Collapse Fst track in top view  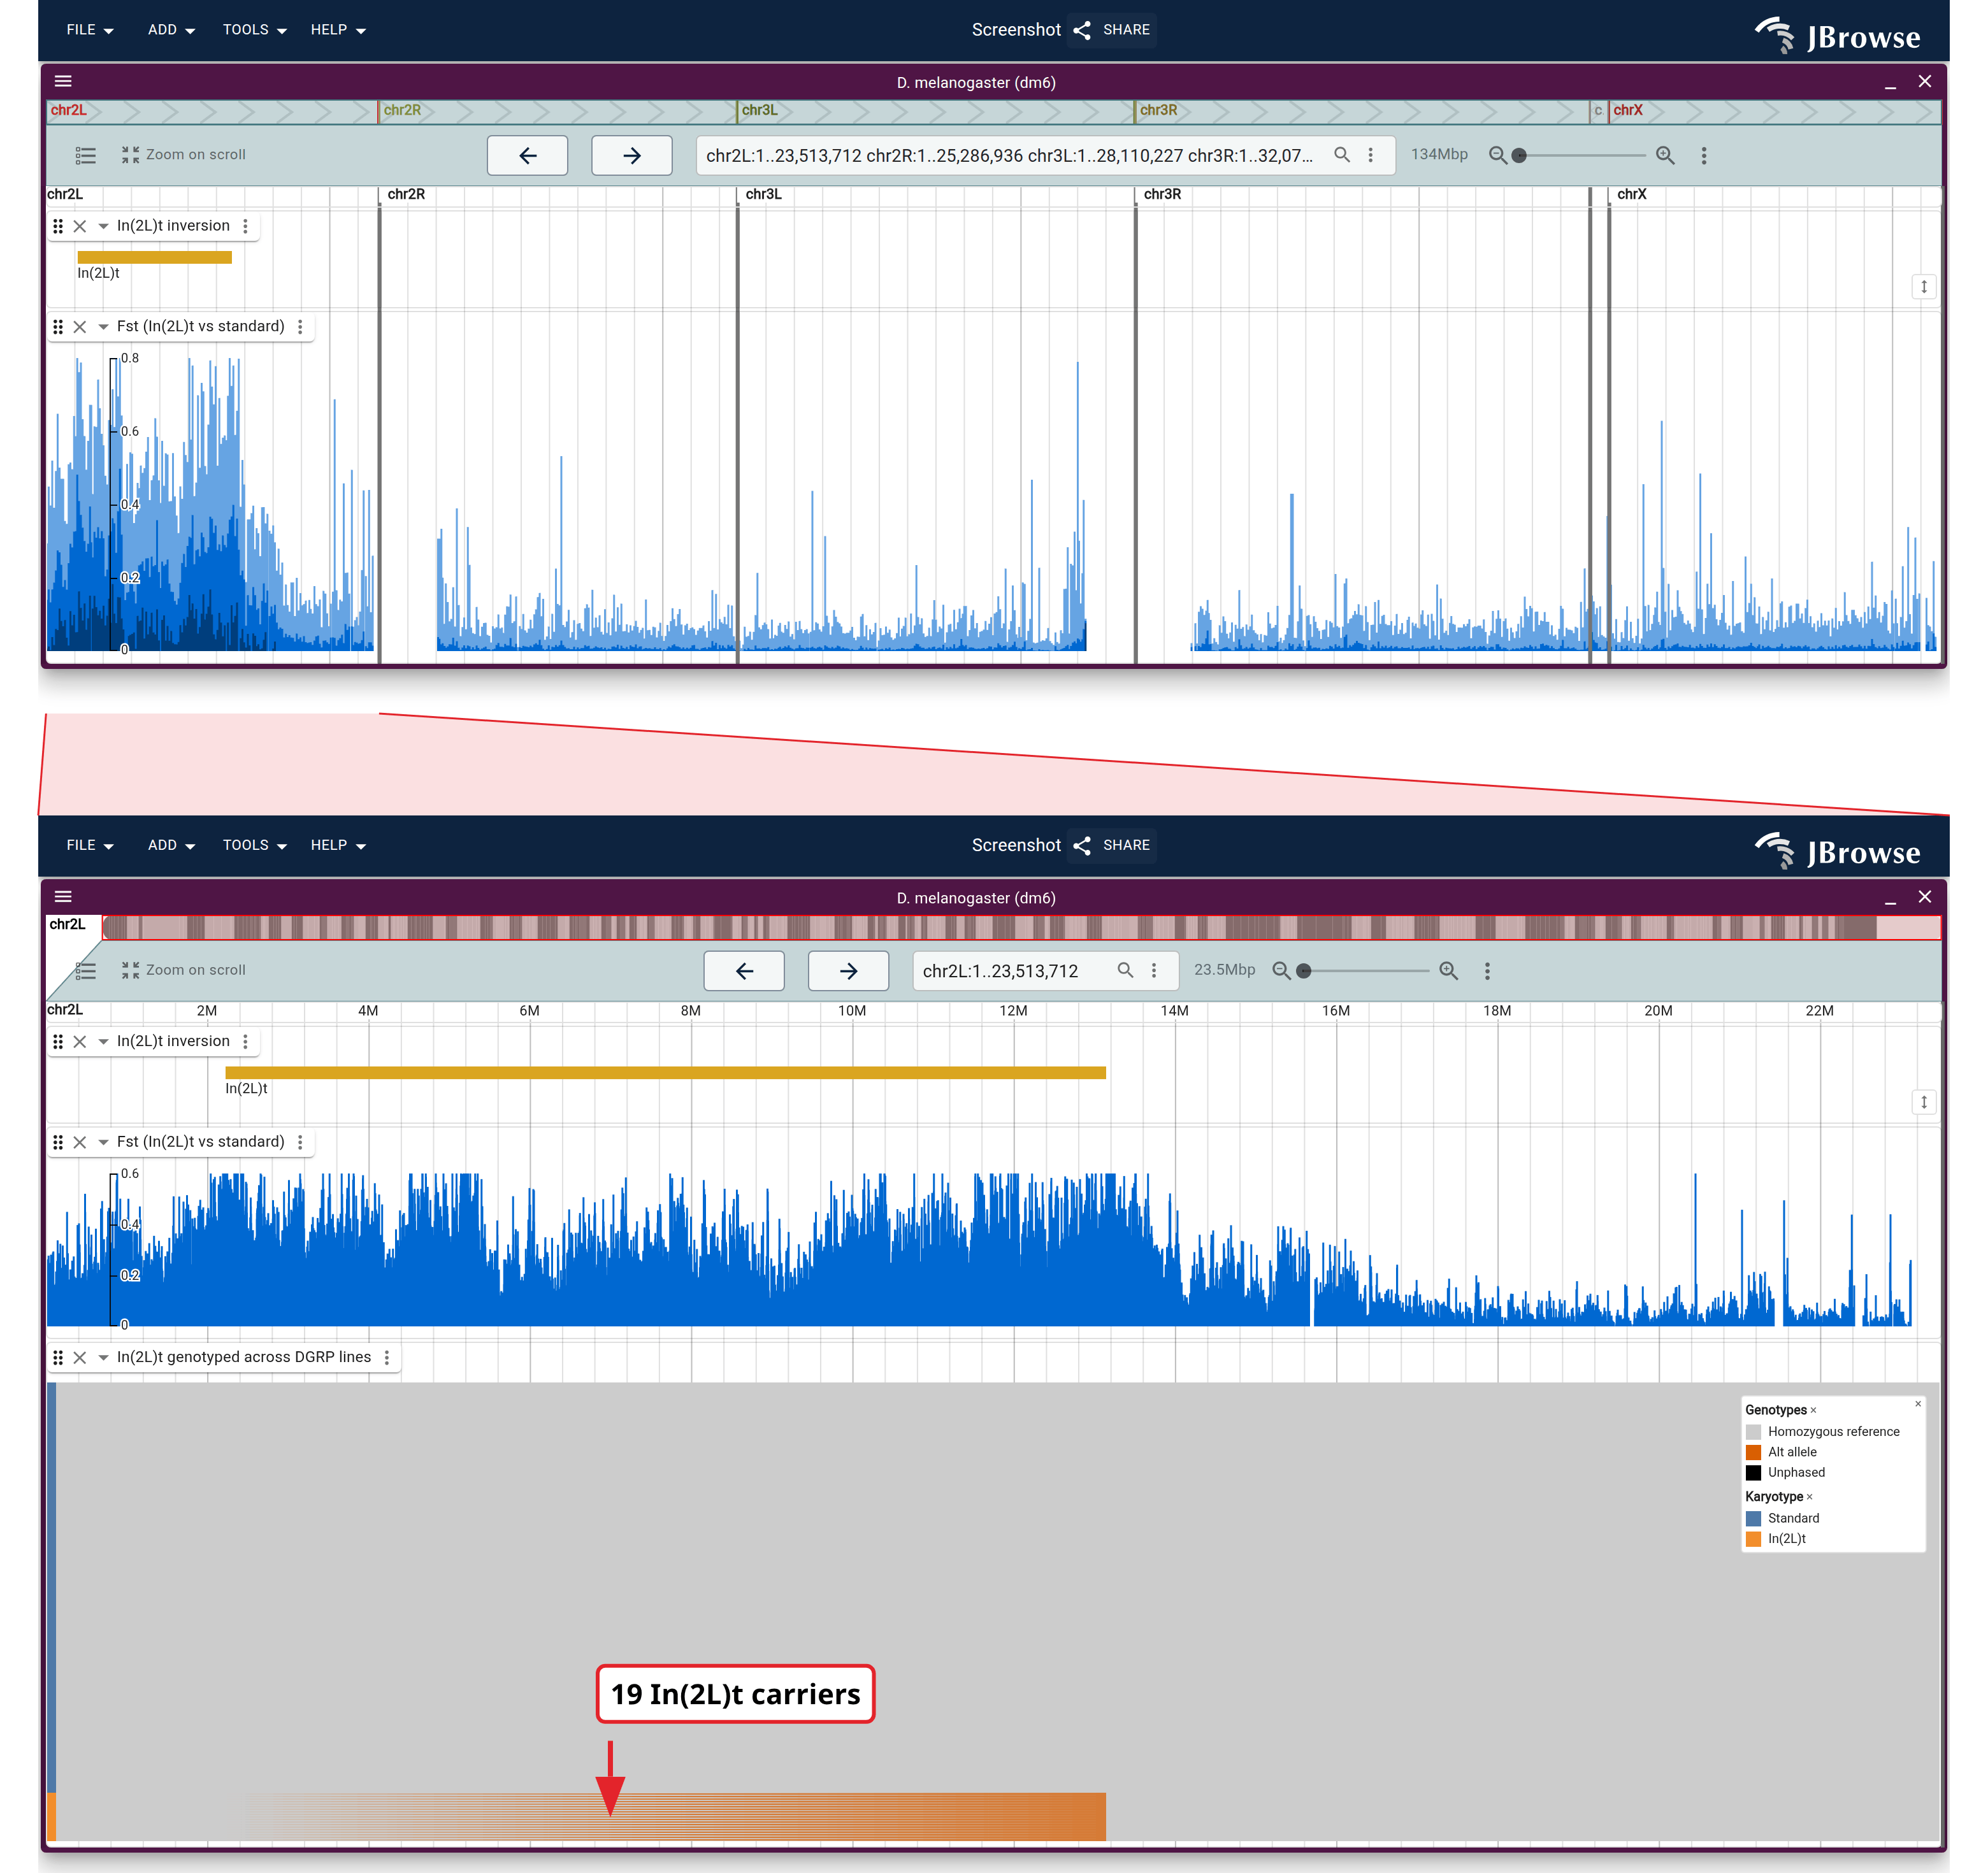click(103, 327)
